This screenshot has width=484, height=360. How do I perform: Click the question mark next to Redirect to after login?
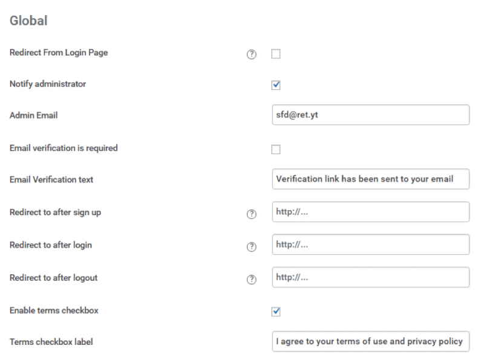tap(252, 247)
